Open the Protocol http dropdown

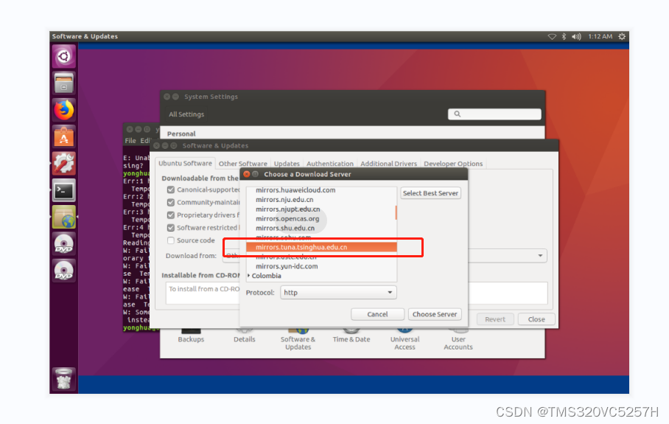coord(338,293)
